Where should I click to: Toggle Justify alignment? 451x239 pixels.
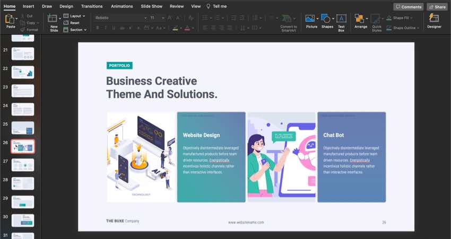point(230,28)
